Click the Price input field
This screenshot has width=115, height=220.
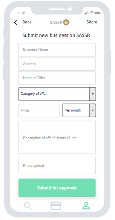pos(39,111)
